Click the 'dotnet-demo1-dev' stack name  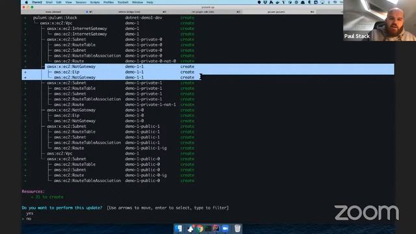pos(144,18)
